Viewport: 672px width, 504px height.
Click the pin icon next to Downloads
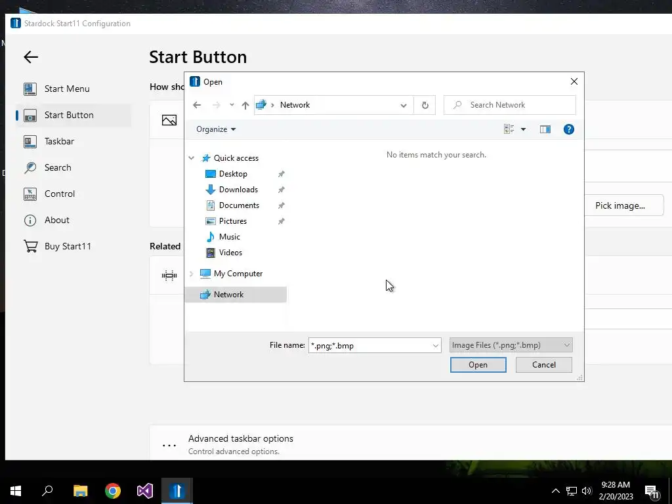(281, 190)
